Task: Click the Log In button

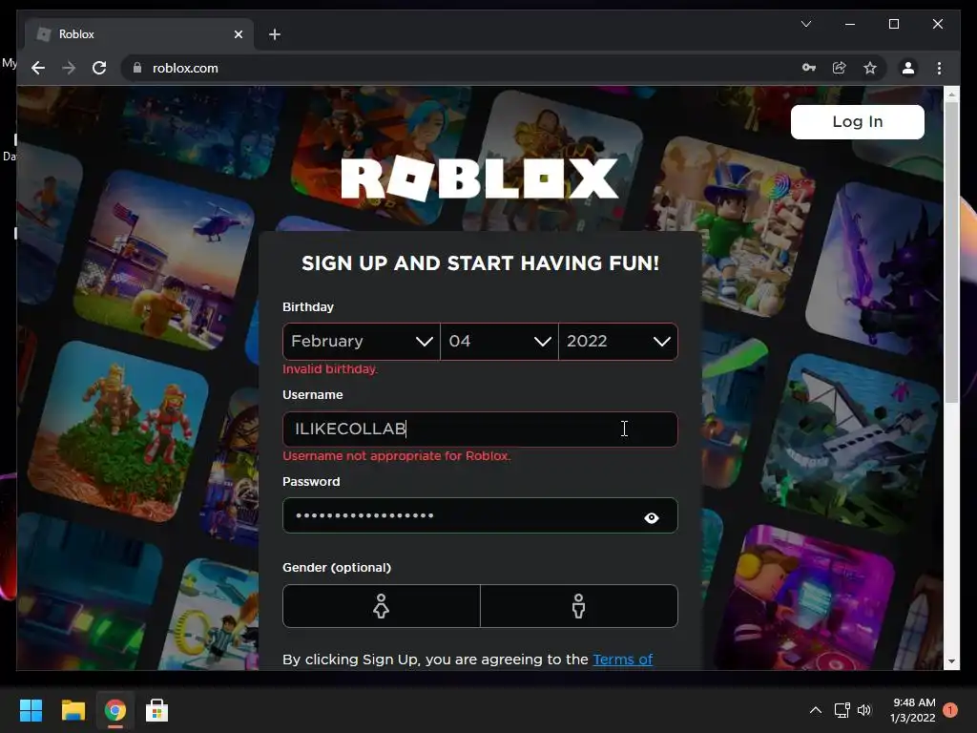Action: click(x=858, y=121)
